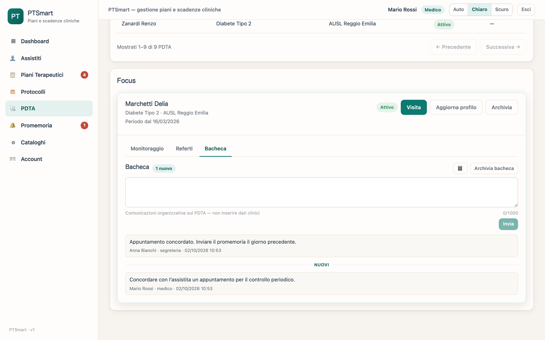Log out with the Esci button

pyautogui.click(x=526, y=10)
